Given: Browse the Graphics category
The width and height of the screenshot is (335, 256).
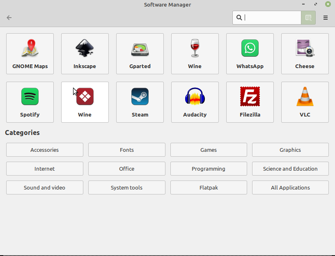Looking at the screenshot, I should 290,150.
